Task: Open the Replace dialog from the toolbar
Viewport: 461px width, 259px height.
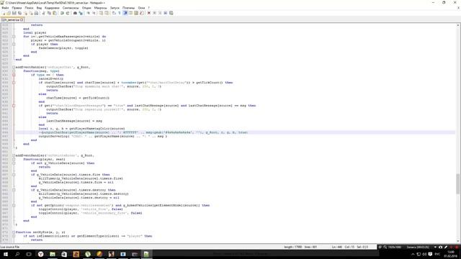Action: 81,13
